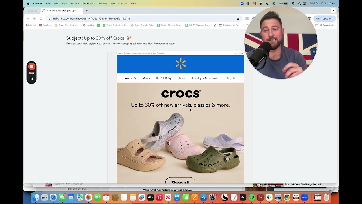Click the Wi-Fi icon in menu bar
Viewport: 362px width, 204px height.
(x=293, y=3)
